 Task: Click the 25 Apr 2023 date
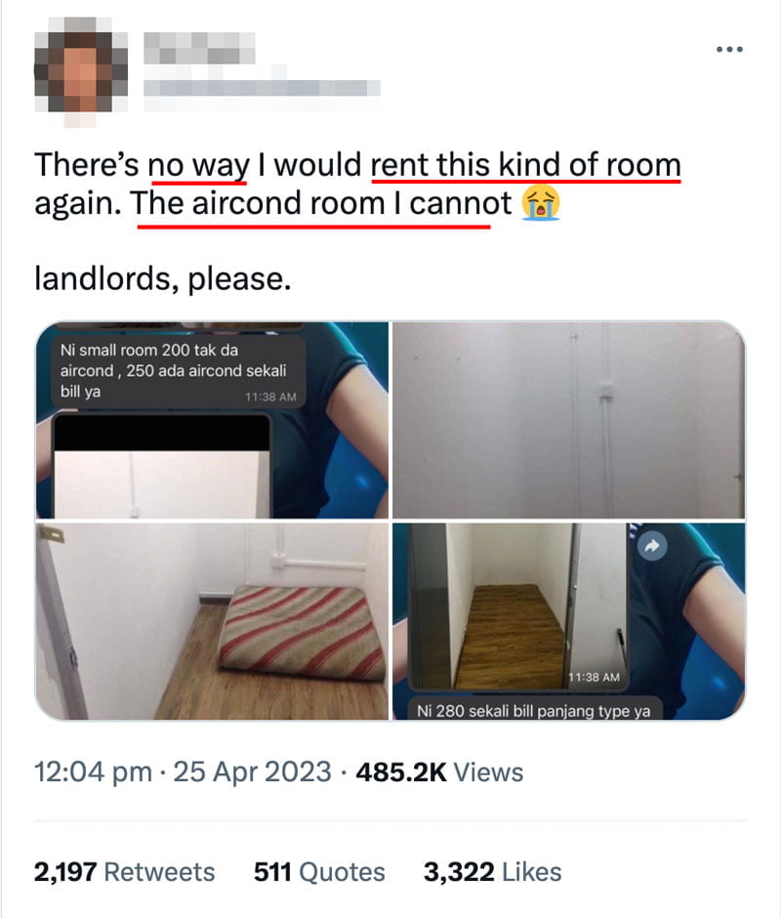pos(252,772)
